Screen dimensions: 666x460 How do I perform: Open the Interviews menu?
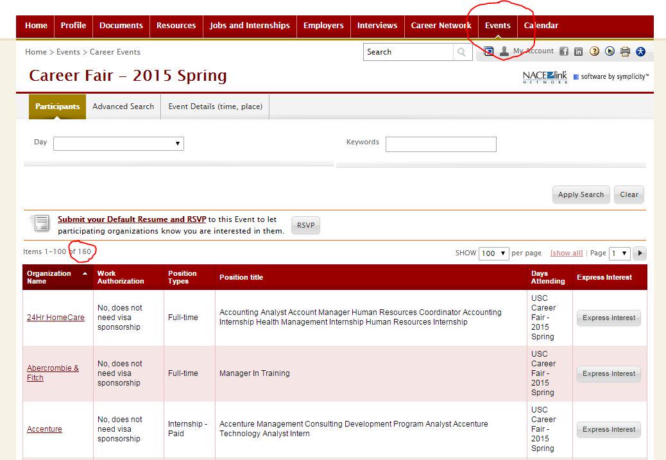point(377,26)
